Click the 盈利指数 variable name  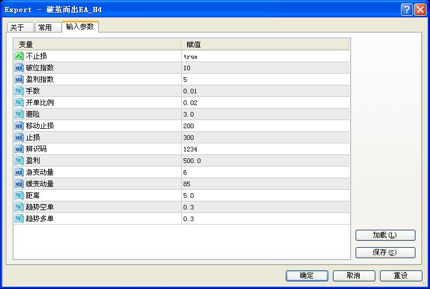[x=40, y=80]
